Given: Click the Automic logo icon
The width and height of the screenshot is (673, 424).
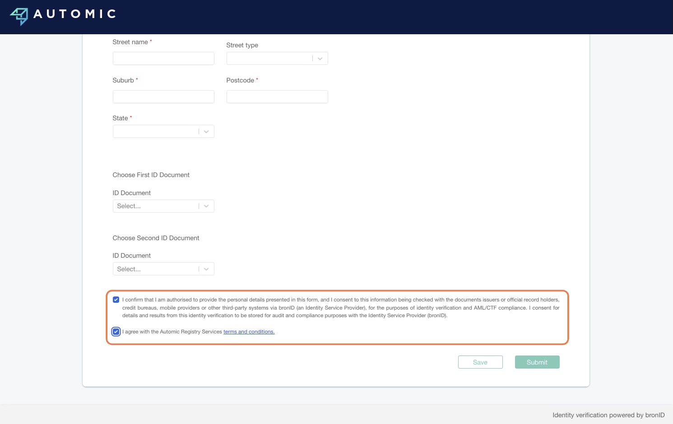Looking at the screenshot, I should click(x=19, y=16).
